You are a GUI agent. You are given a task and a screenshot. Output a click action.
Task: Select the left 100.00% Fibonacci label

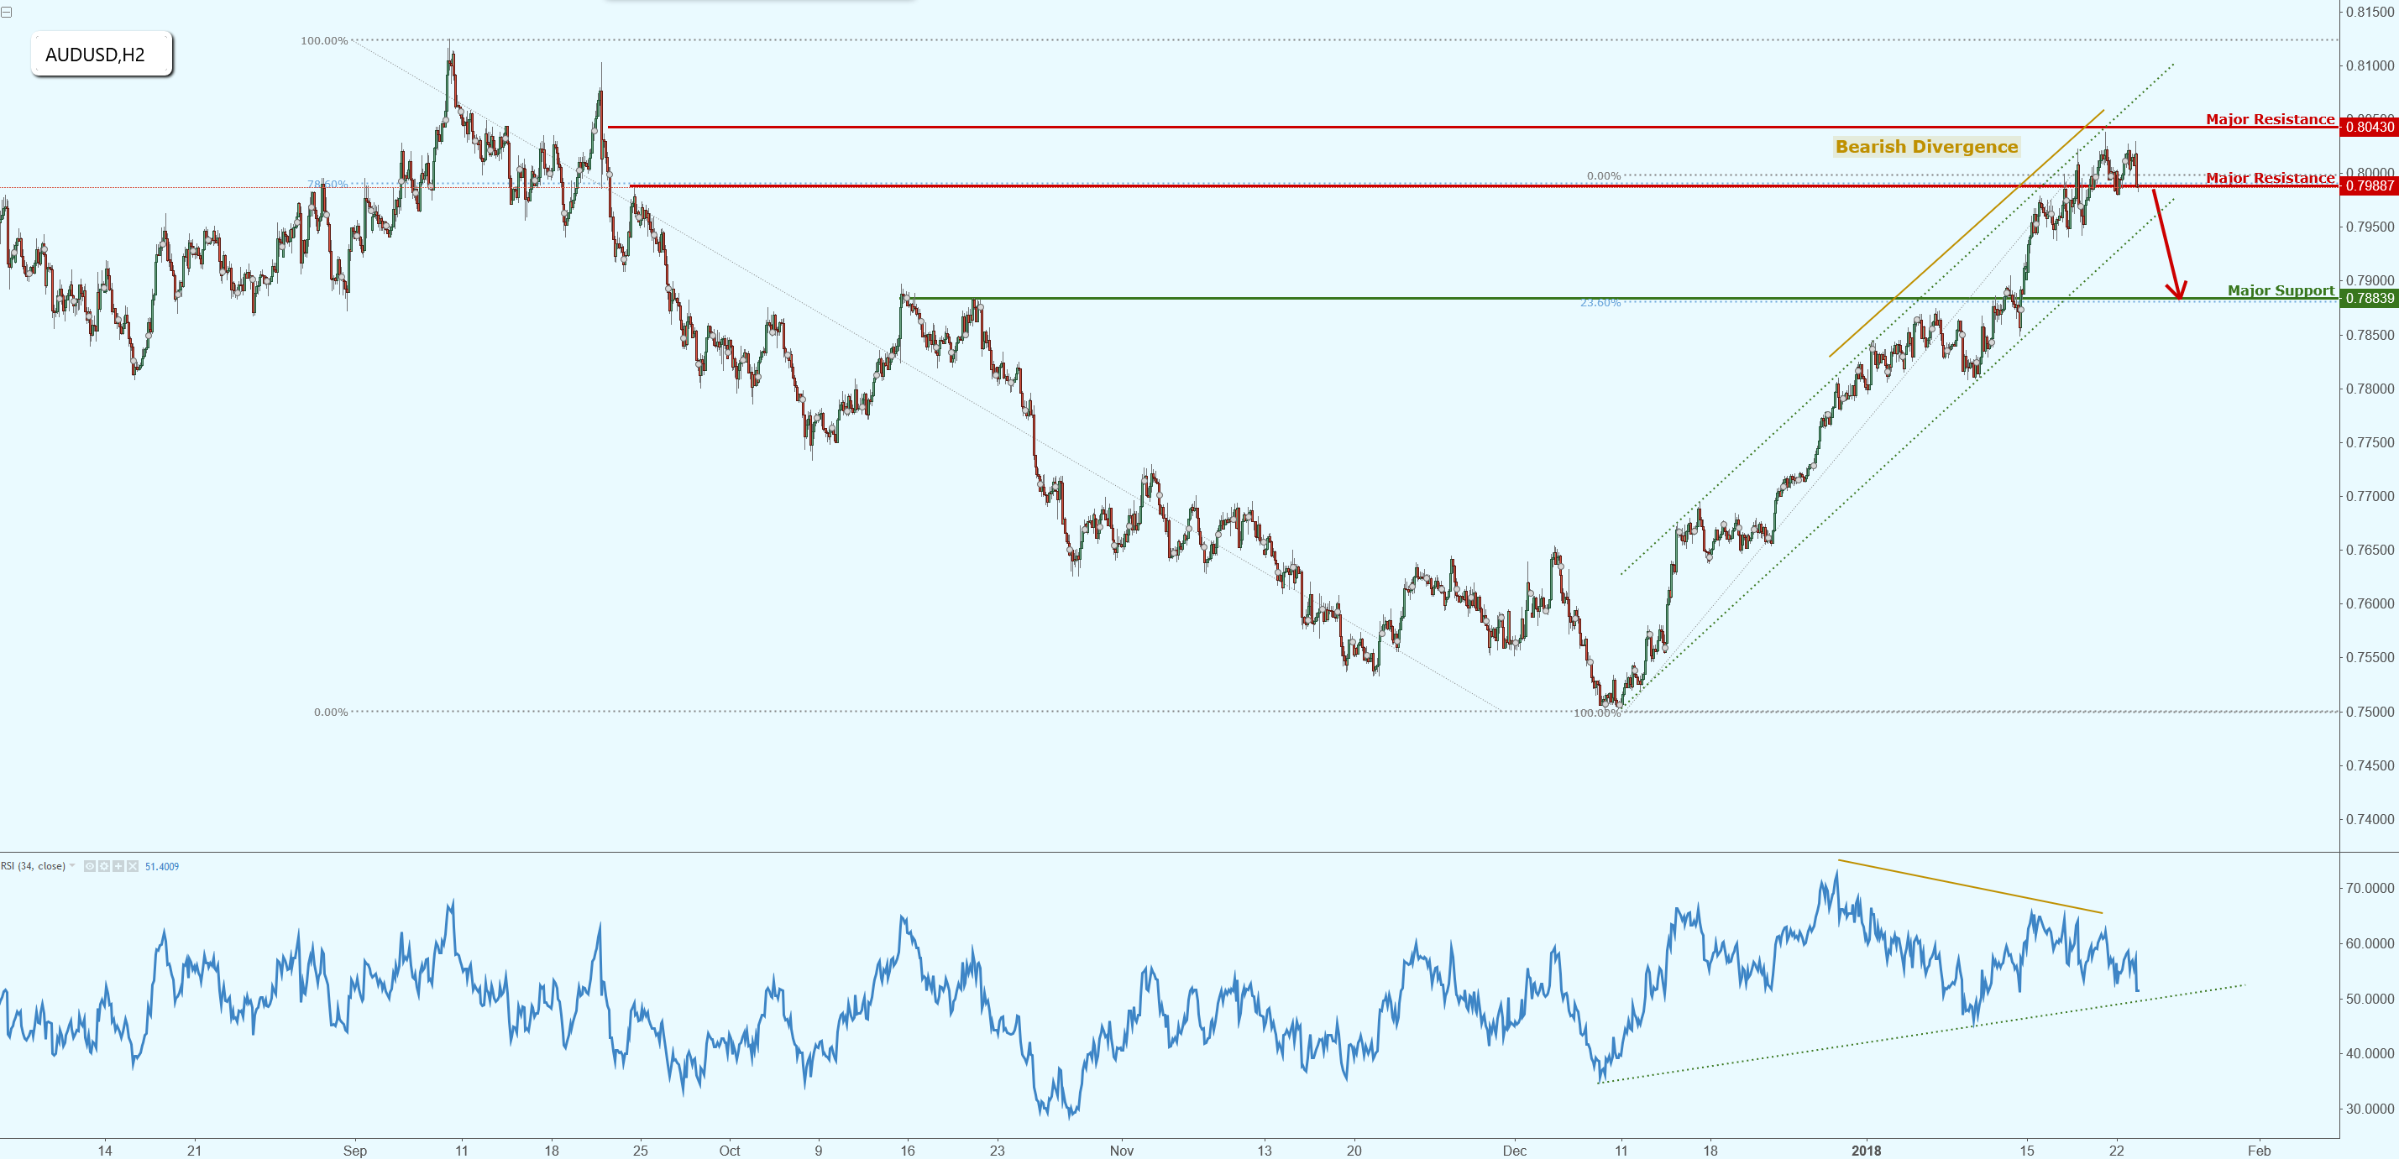(324, 41)
